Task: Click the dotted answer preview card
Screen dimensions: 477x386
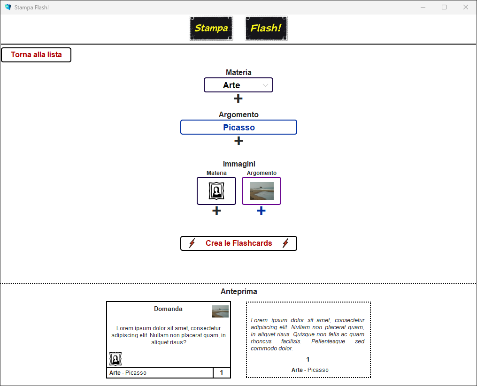Action: 308,340
